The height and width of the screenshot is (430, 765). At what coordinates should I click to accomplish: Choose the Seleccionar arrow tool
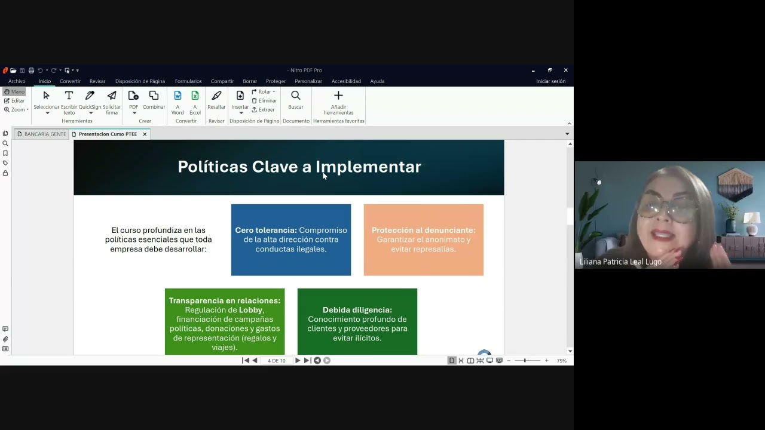(46, 96)
